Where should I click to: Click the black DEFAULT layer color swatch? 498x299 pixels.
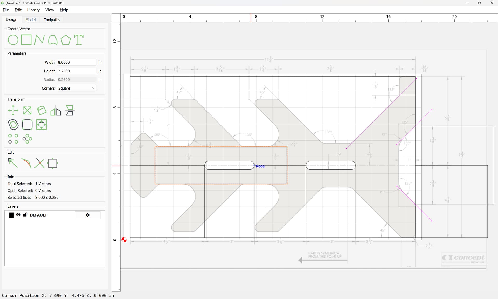click(11, 215)
